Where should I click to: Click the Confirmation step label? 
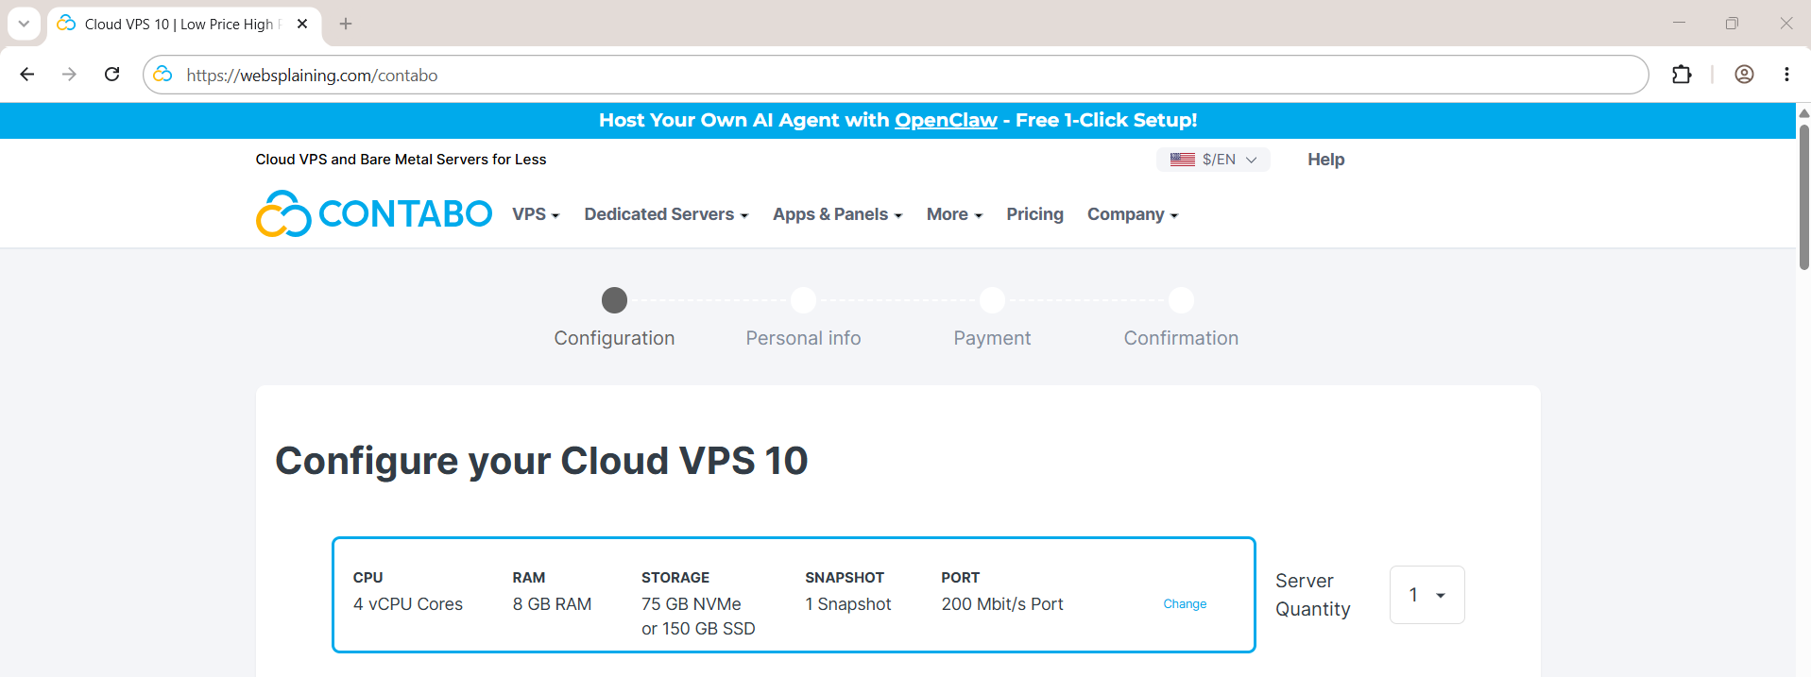[x=1181, y=338]
